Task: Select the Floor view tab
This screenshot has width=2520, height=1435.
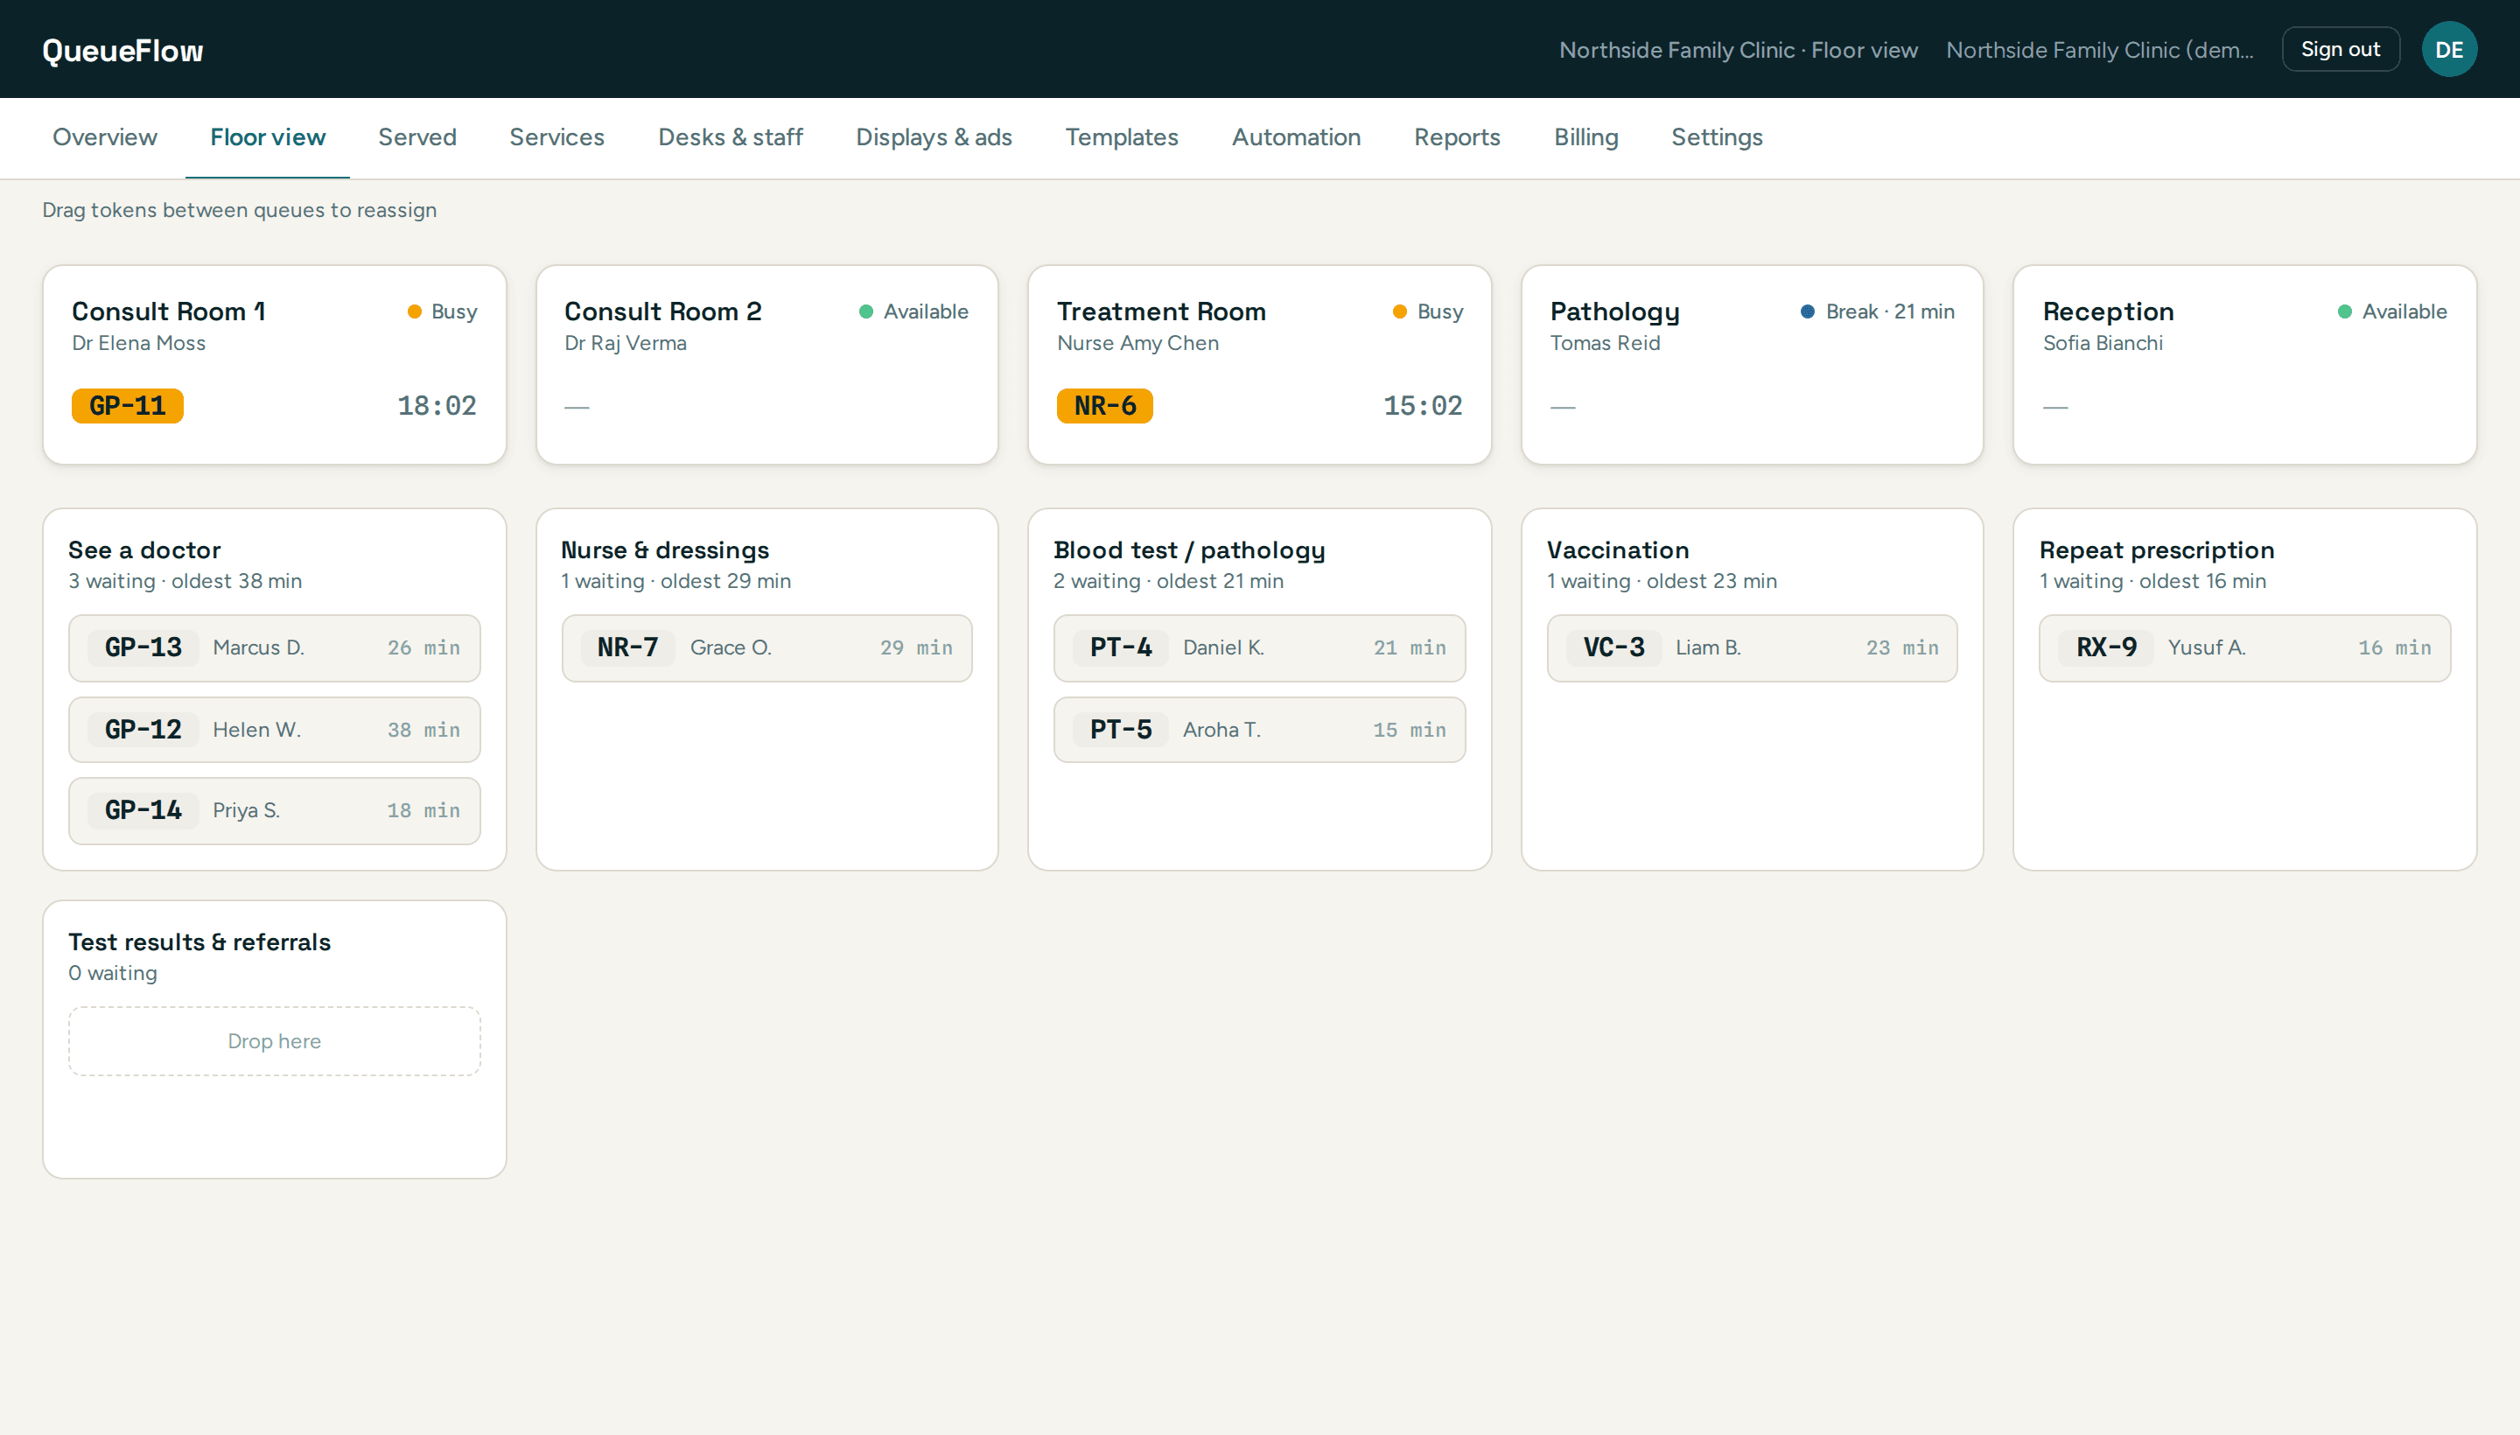Action: [267, 137]
